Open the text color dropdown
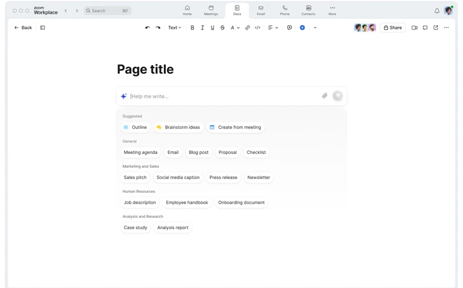 click(235, 28)
